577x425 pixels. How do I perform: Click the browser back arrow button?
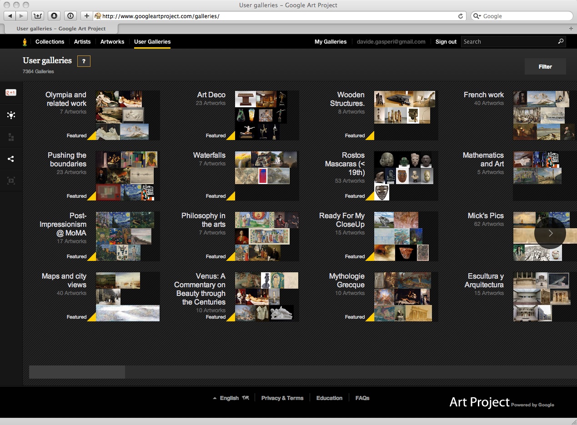(x=10, y=16)
